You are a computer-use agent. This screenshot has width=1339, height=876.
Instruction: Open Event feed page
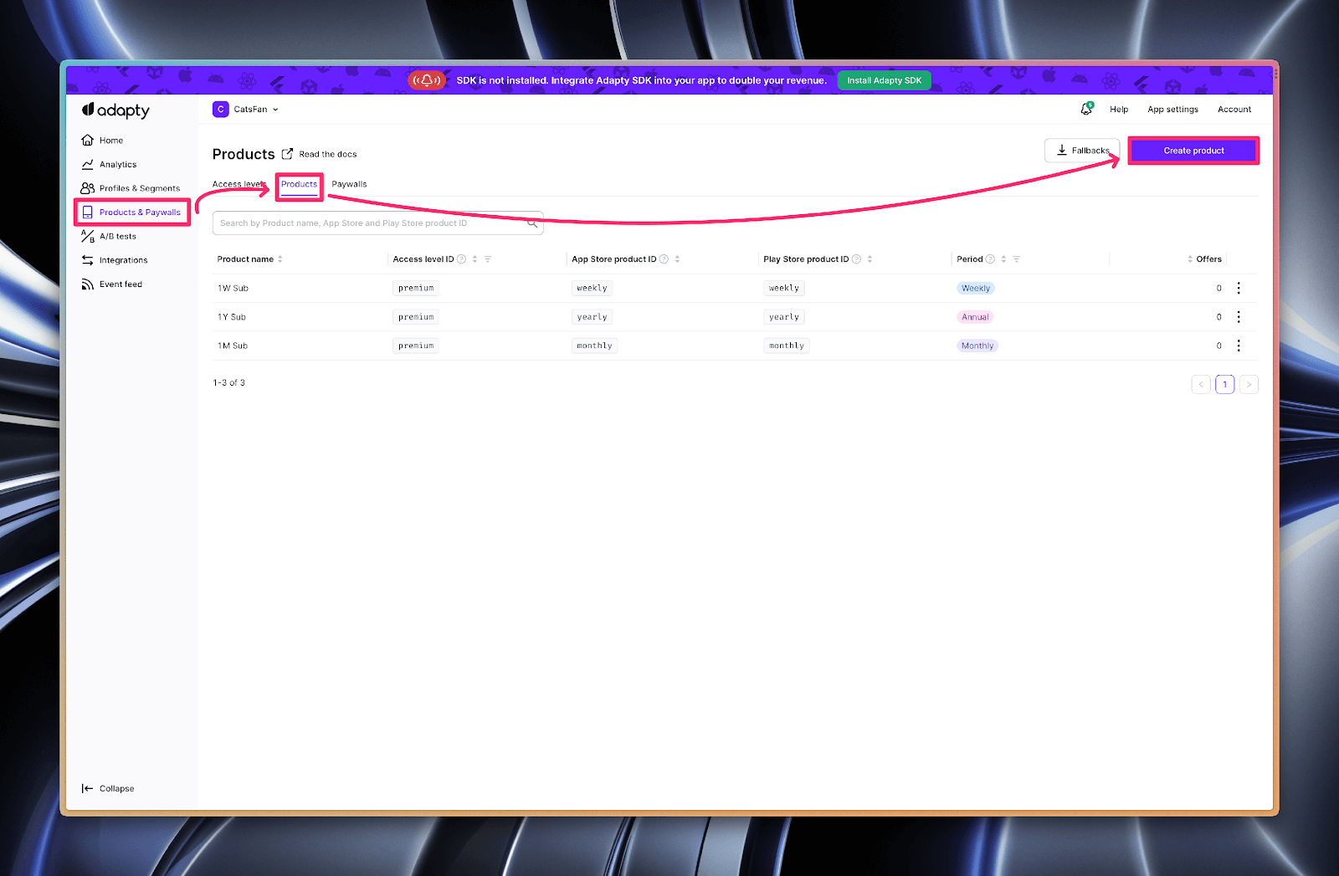pyautogui.click(x=121, y=284)
